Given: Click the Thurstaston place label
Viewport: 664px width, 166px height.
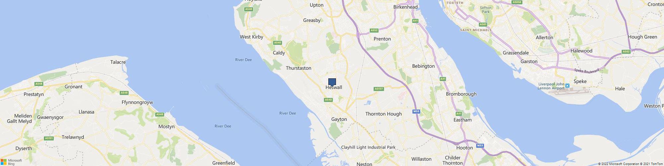Looking at the screenshot, I should click(x=298, y=68).
